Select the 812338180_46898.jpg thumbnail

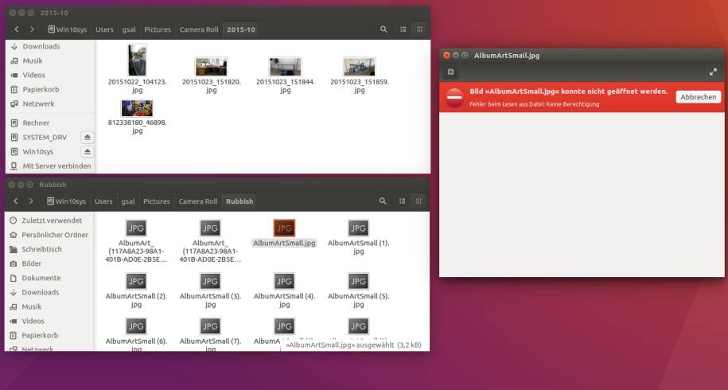137,108
